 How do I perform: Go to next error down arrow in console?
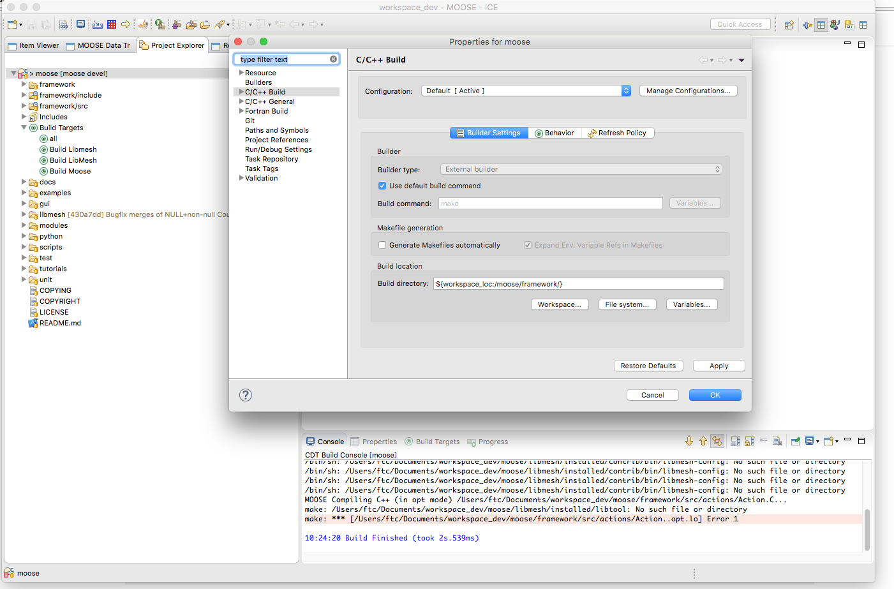click(689, 441)
